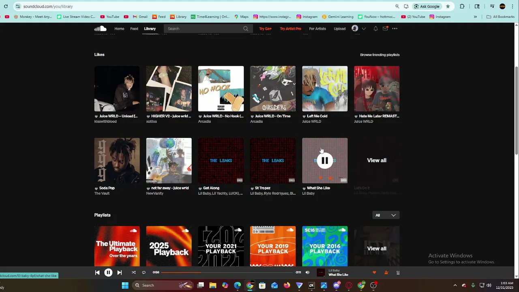Unlike the playing track via orange heart

(374, 273)
